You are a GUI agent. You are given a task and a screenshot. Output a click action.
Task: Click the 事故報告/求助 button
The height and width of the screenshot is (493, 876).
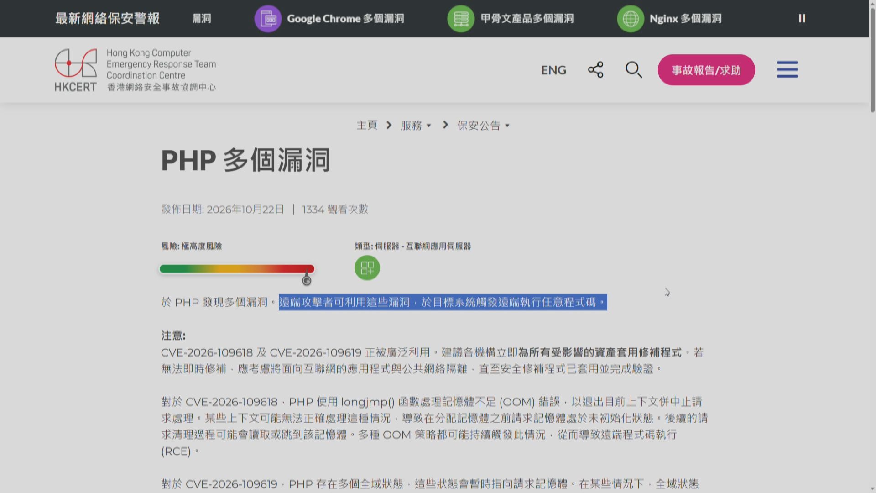706,70
